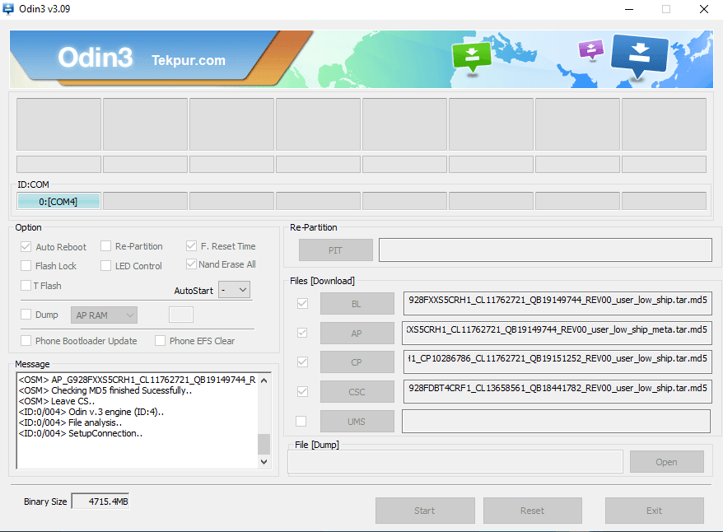Click the AP file path field
723x532 pixels.
[557, 333]
